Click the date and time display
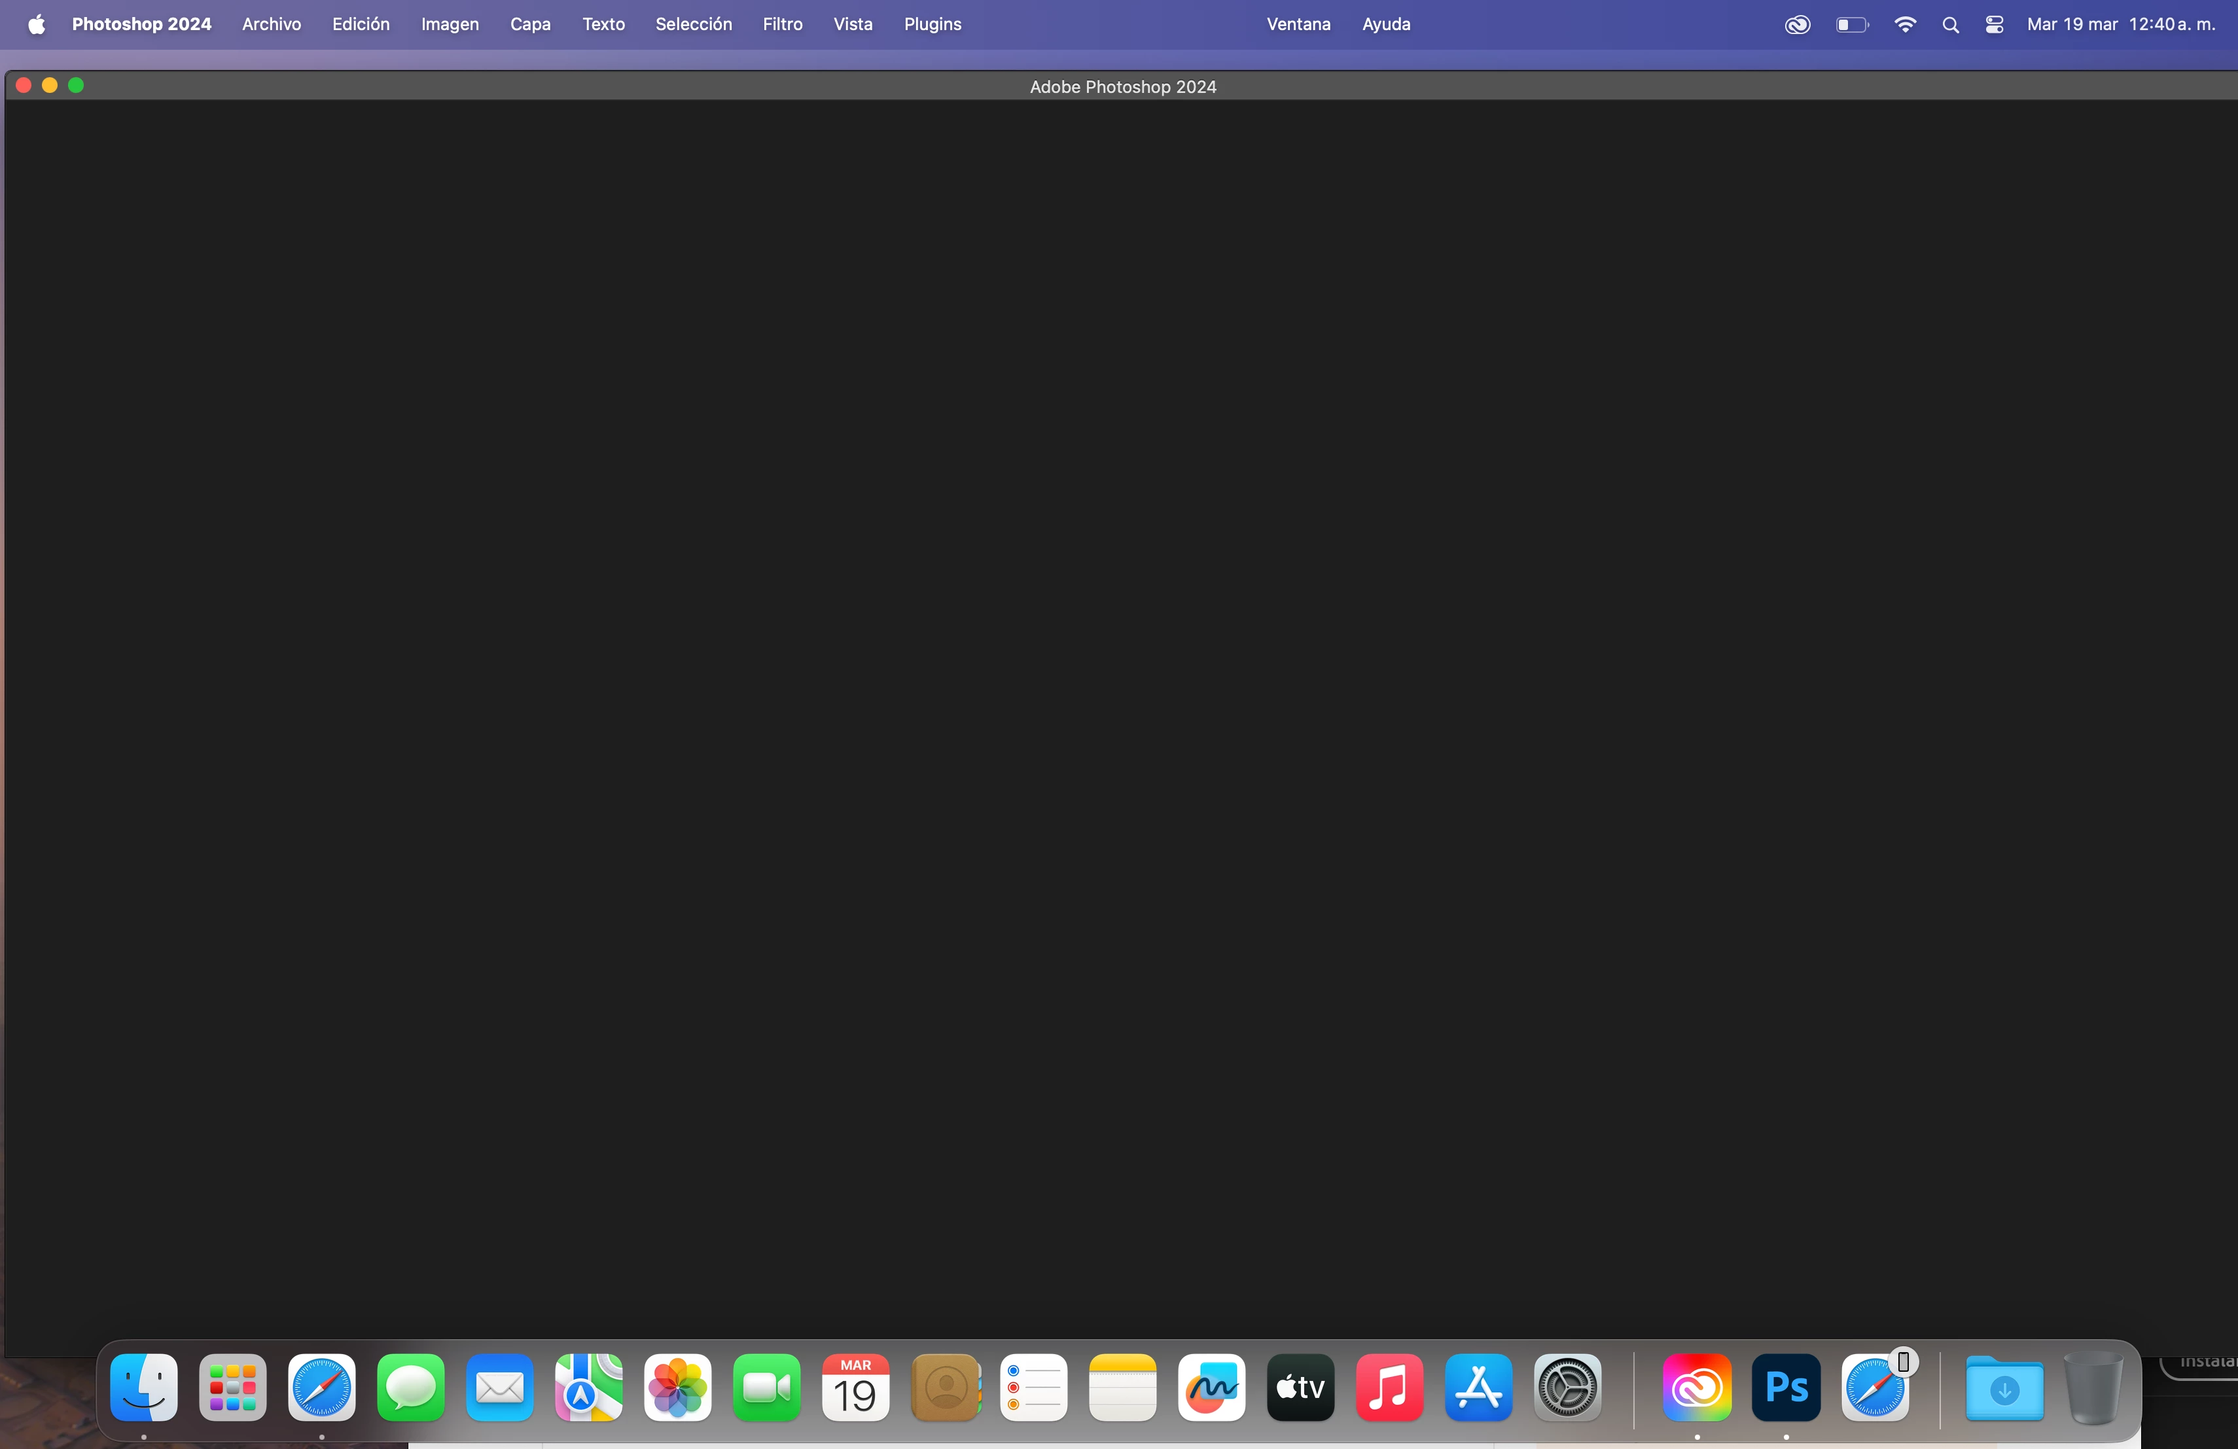Screen dimensions: 2238x1449 point(2120,24)
